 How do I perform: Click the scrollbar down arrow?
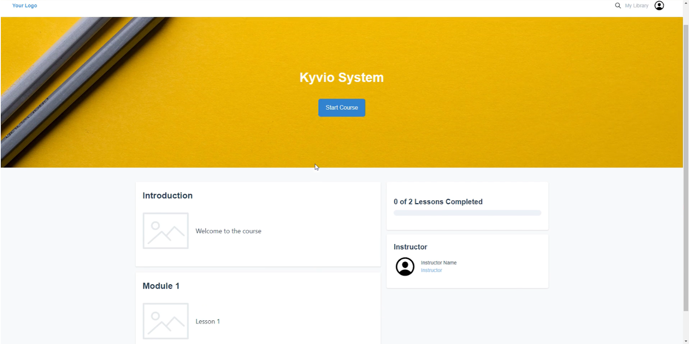tap(686, 341)
